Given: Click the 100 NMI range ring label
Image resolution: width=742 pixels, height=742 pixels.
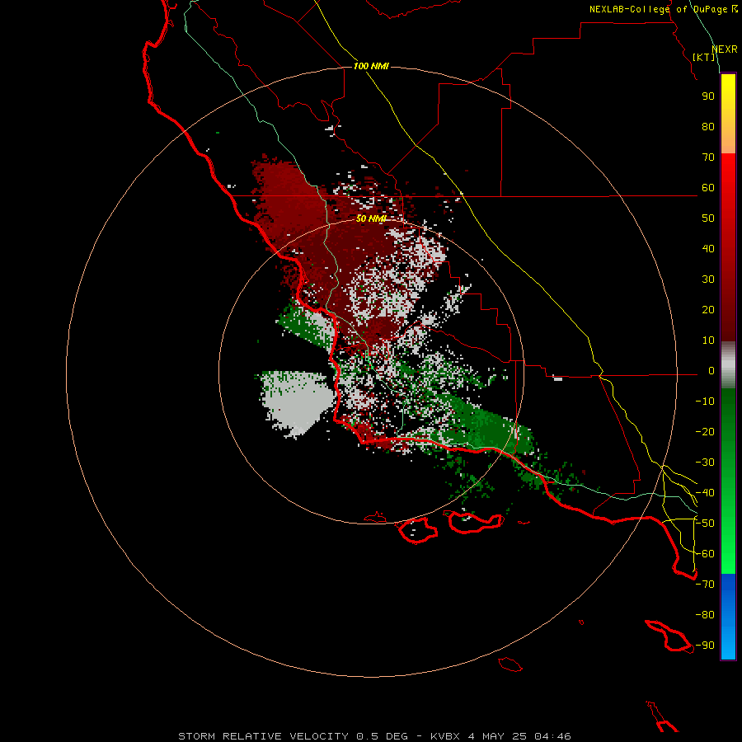Looking at the screenshot, I should [371, 66].
